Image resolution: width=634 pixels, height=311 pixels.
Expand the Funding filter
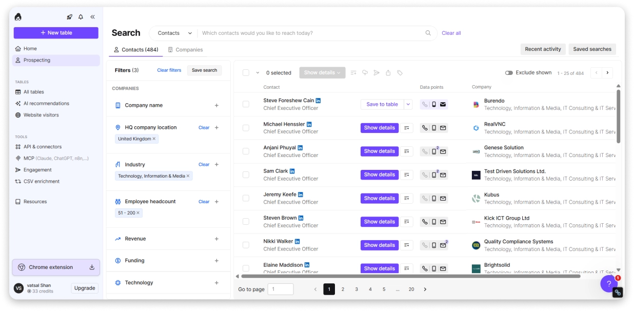coord(216,261)
